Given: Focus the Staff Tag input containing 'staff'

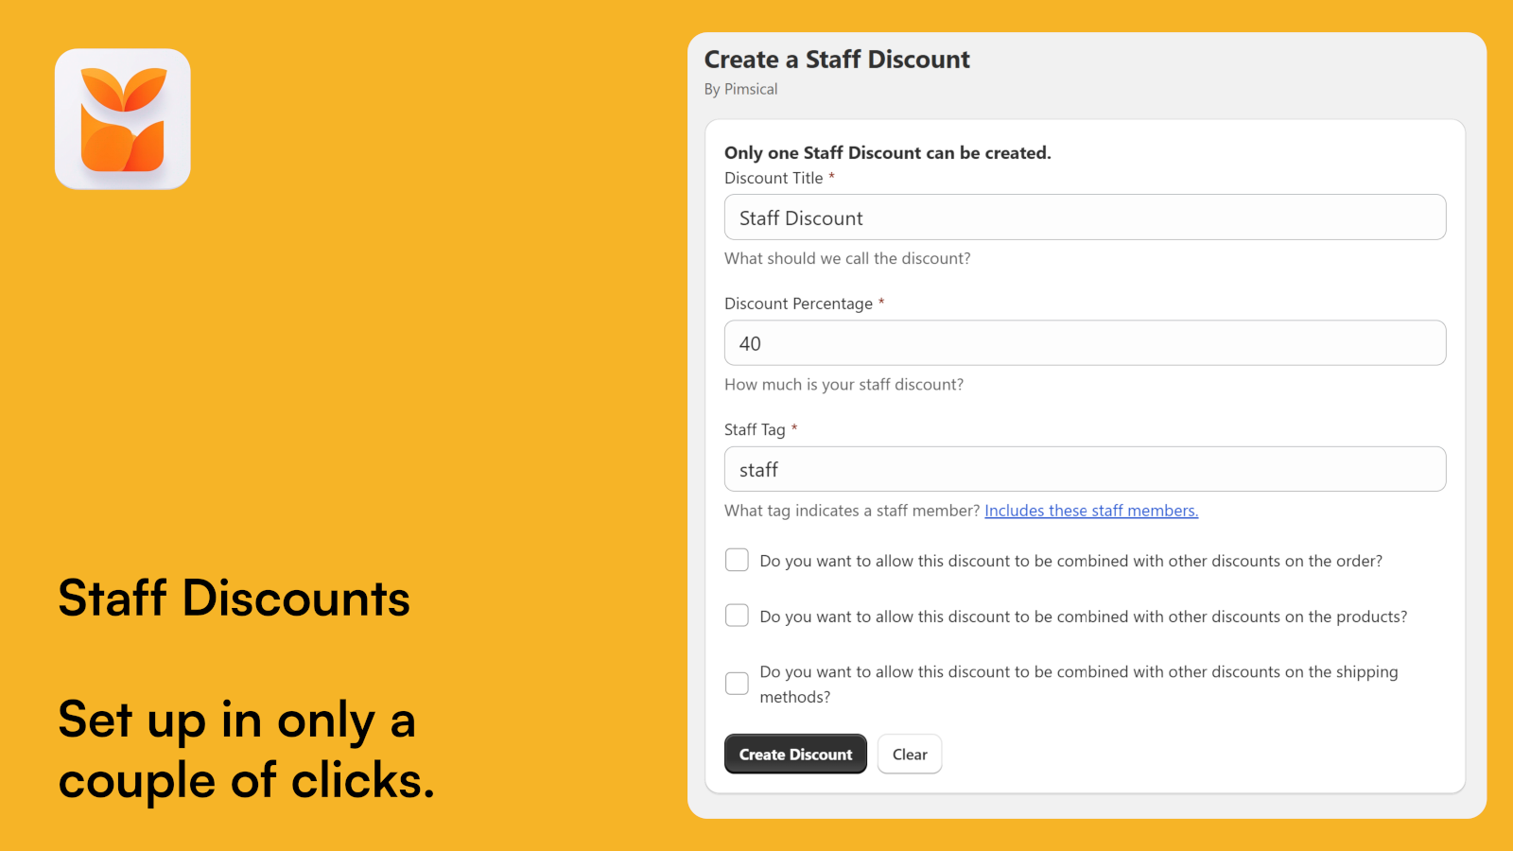Looking at the screenshot, I should pos(1084,469).
